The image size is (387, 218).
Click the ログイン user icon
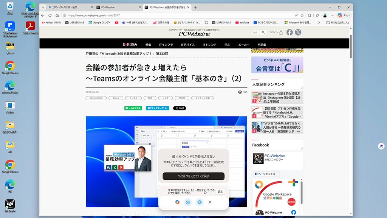point(281,33)
